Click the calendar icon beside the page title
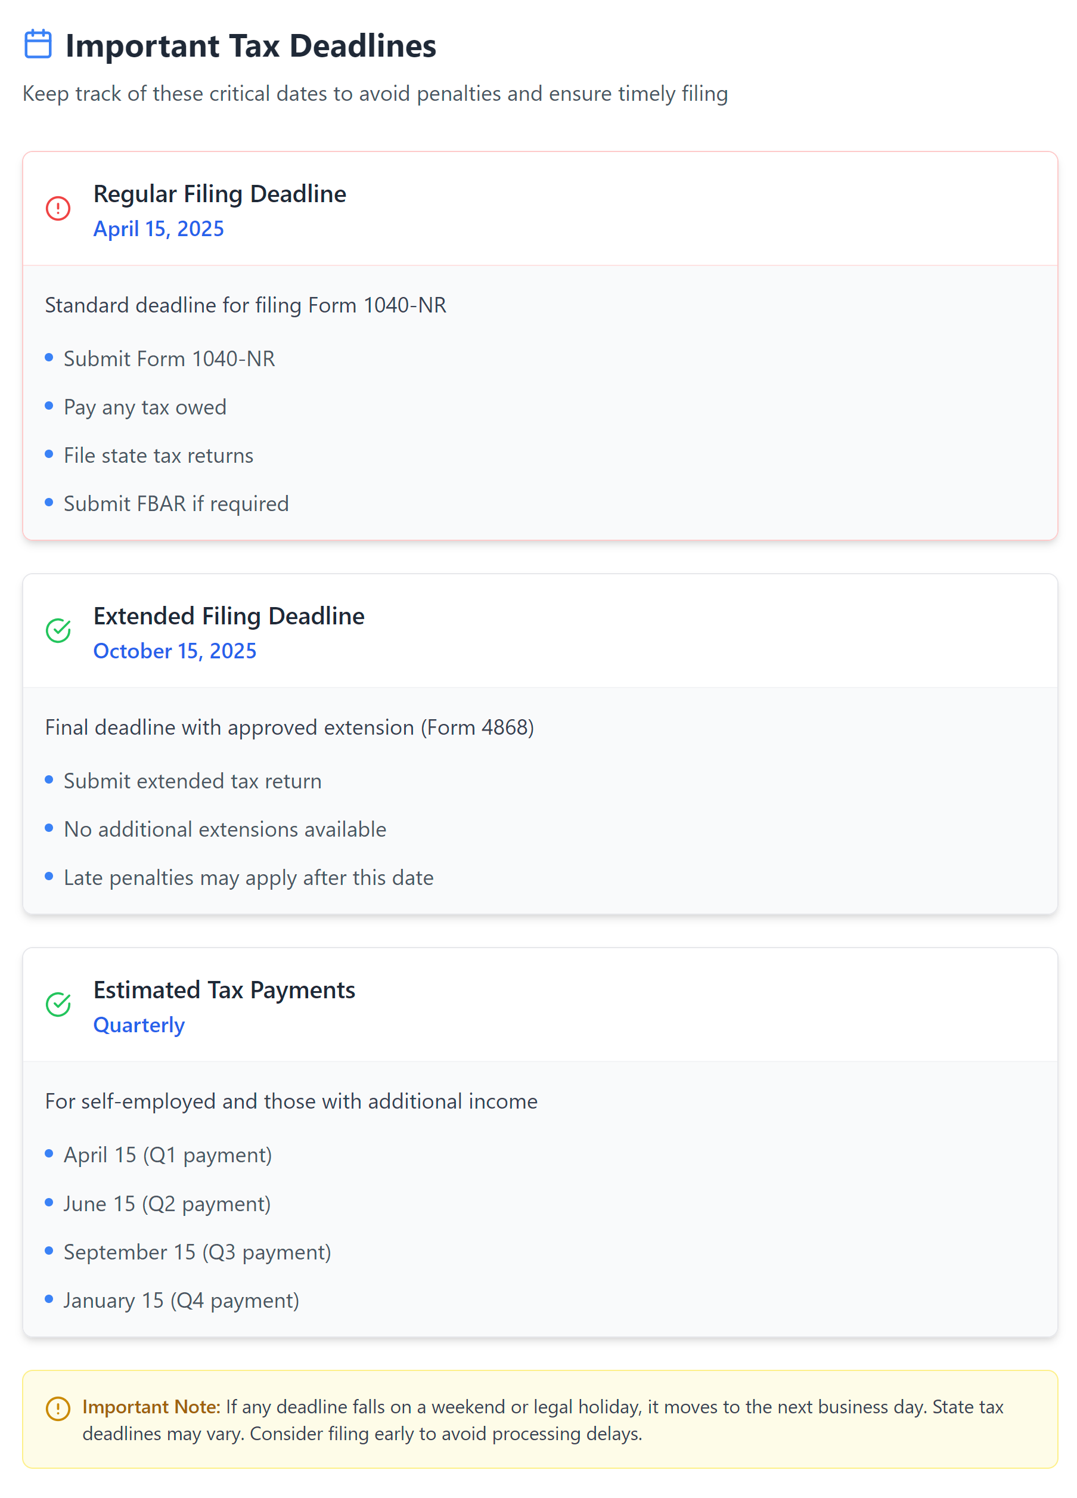1077x1498 pixels. [x=38, y=44]
